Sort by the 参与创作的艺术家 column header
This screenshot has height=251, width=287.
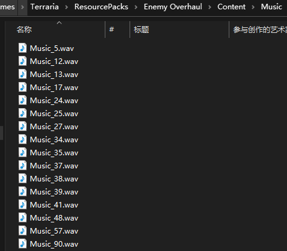(x=260, y=30)
